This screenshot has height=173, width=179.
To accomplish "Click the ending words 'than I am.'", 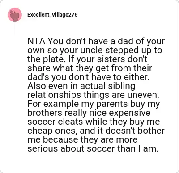I will (x=138, y=148).
